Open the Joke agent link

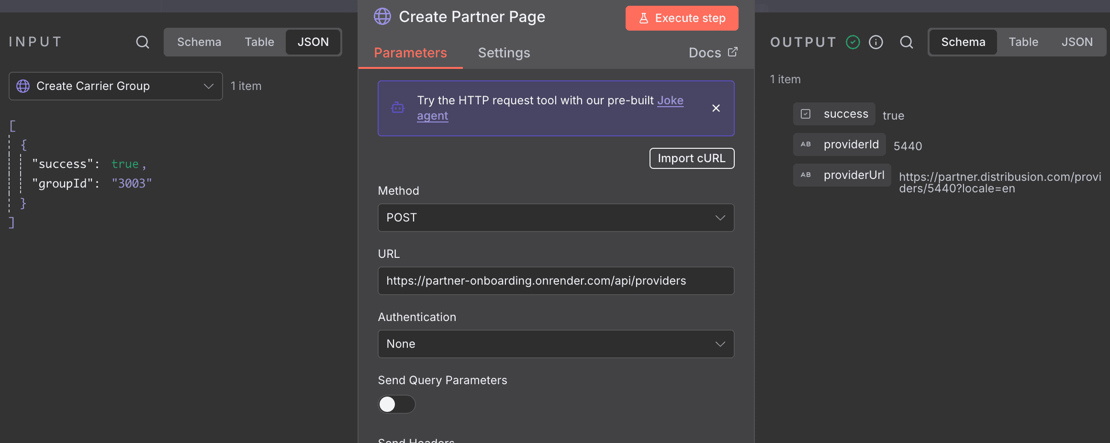(x=670, y=100)
